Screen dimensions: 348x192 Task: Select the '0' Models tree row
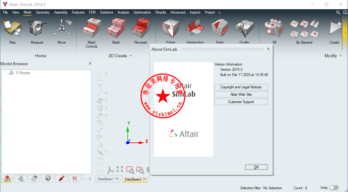(19, 73)
